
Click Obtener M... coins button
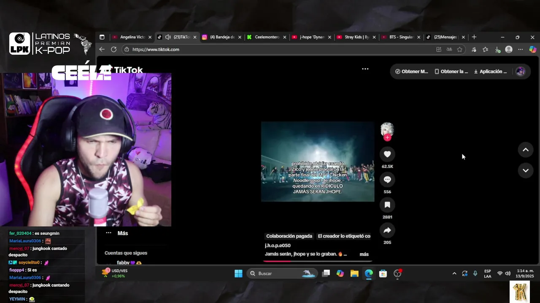[x=412, y=72]
